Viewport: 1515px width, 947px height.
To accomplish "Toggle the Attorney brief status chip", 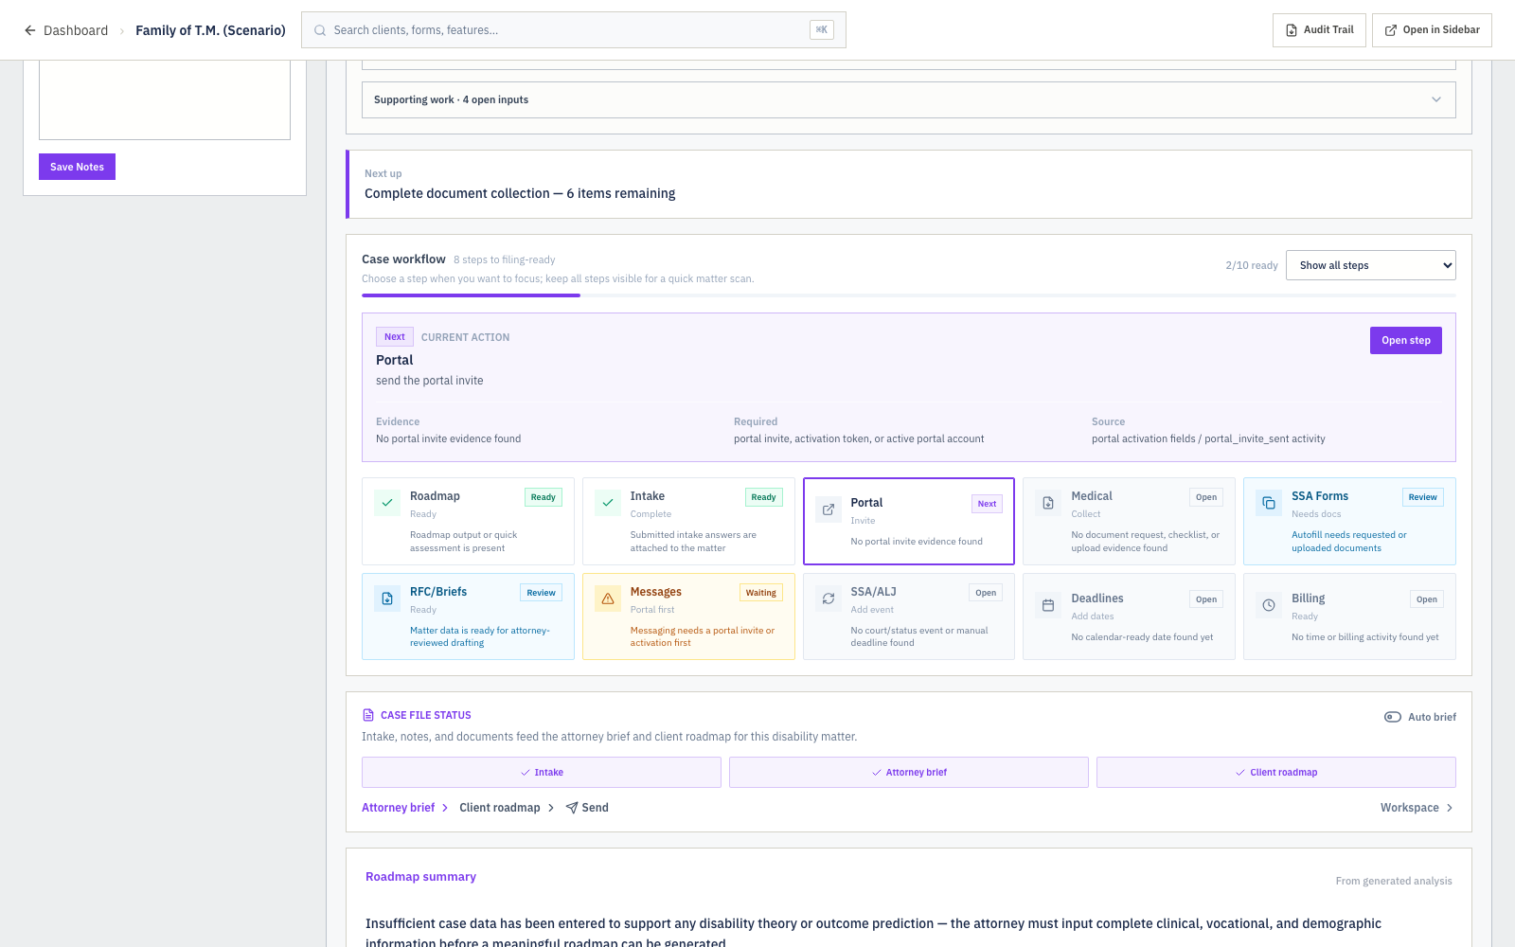I will 909,773.
